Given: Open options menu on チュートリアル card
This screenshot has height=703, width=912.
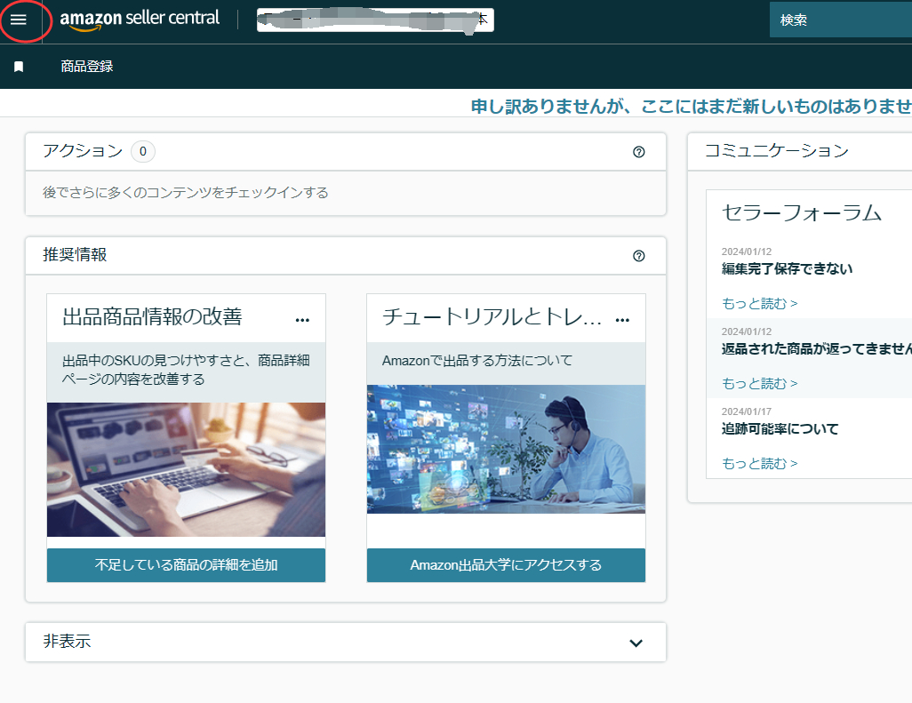Looking at the screenshot, I should [x=622, y=320].
